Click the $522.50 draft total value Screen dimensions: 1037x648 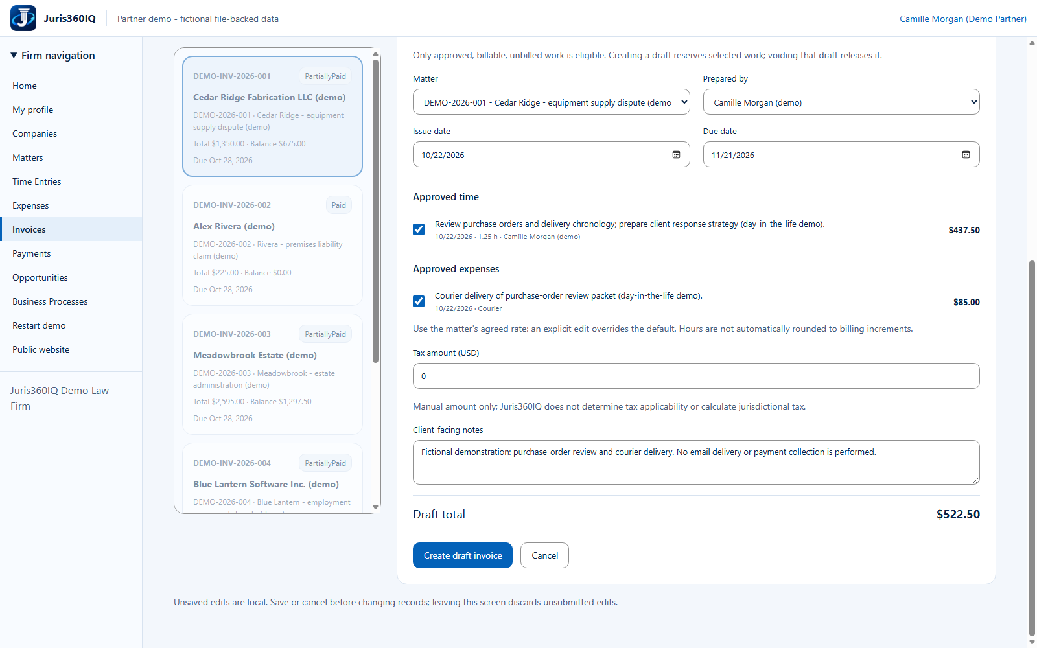(x=958, y=515)
